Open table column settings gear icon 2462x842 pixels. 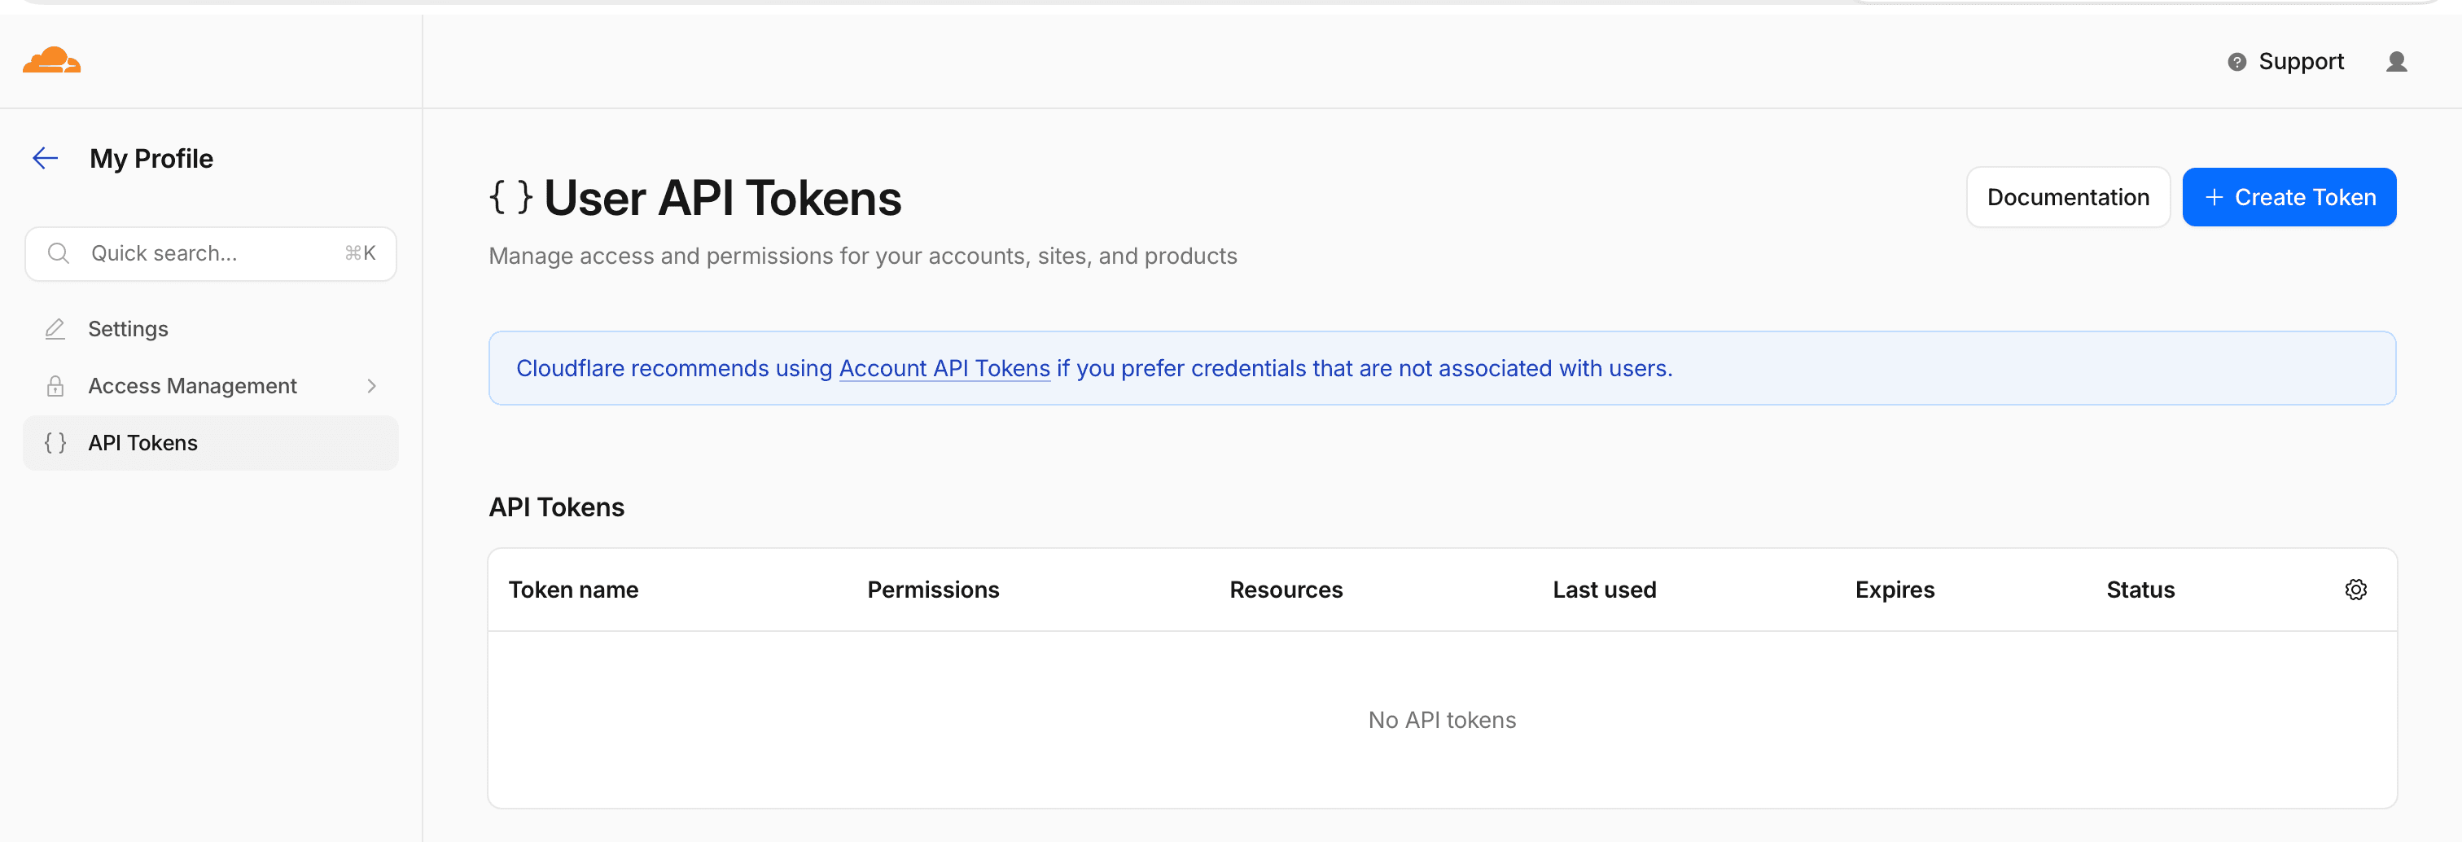click(2356, 590)
